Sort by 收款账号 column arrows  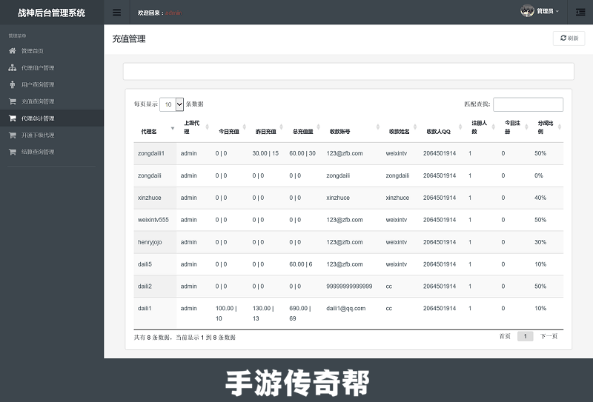coord(377,127)
